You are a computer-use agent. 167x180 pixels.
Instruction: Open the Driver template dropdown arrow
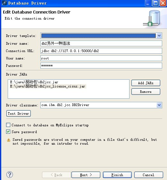(x=159, y=36)
